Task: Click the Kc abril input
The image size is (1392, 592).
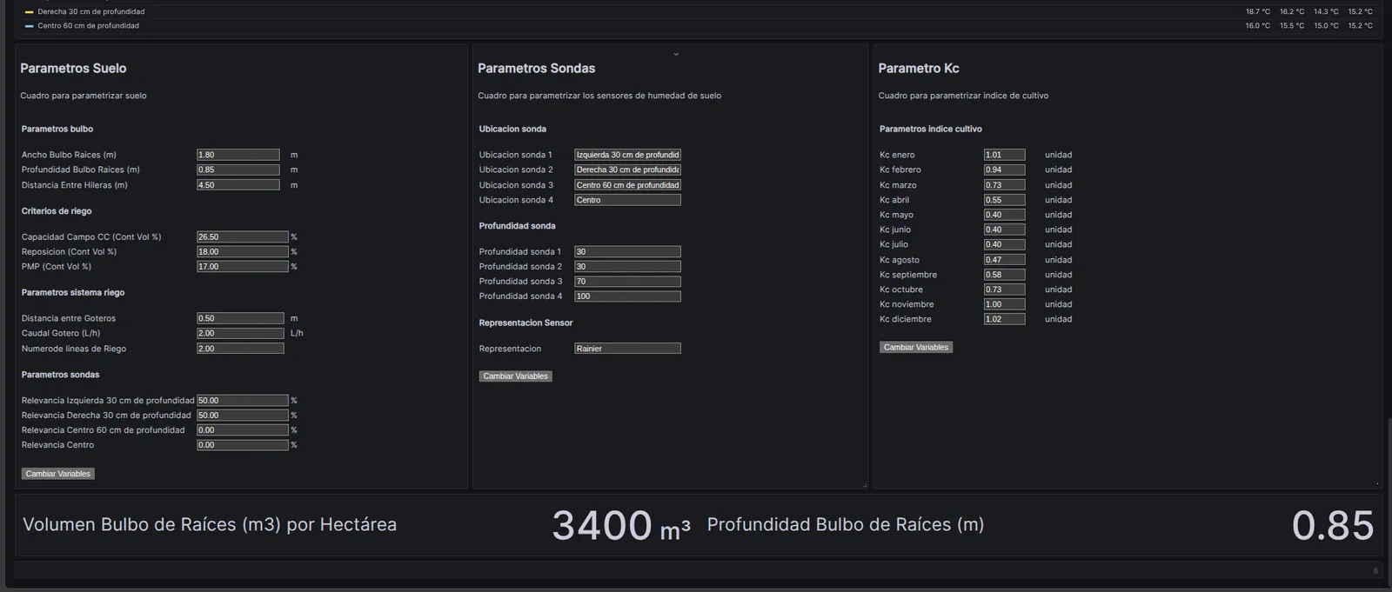Action: click(1005, 200)
